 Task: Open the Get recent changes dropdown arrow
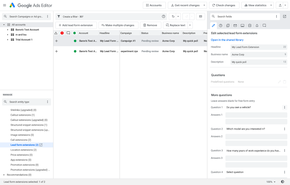click(x=204, y=6)
